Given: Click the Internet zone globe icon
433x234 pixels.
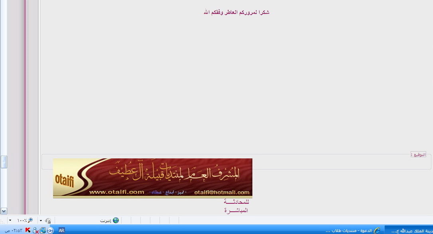Looking at the screenshot, I should 116,220.
